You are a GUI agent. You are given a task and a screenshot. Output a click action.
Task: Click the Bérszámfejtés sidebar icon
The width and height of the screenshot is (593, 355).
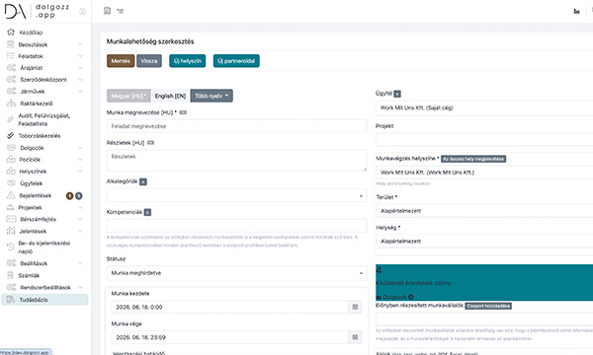click(x=11, y=219)
